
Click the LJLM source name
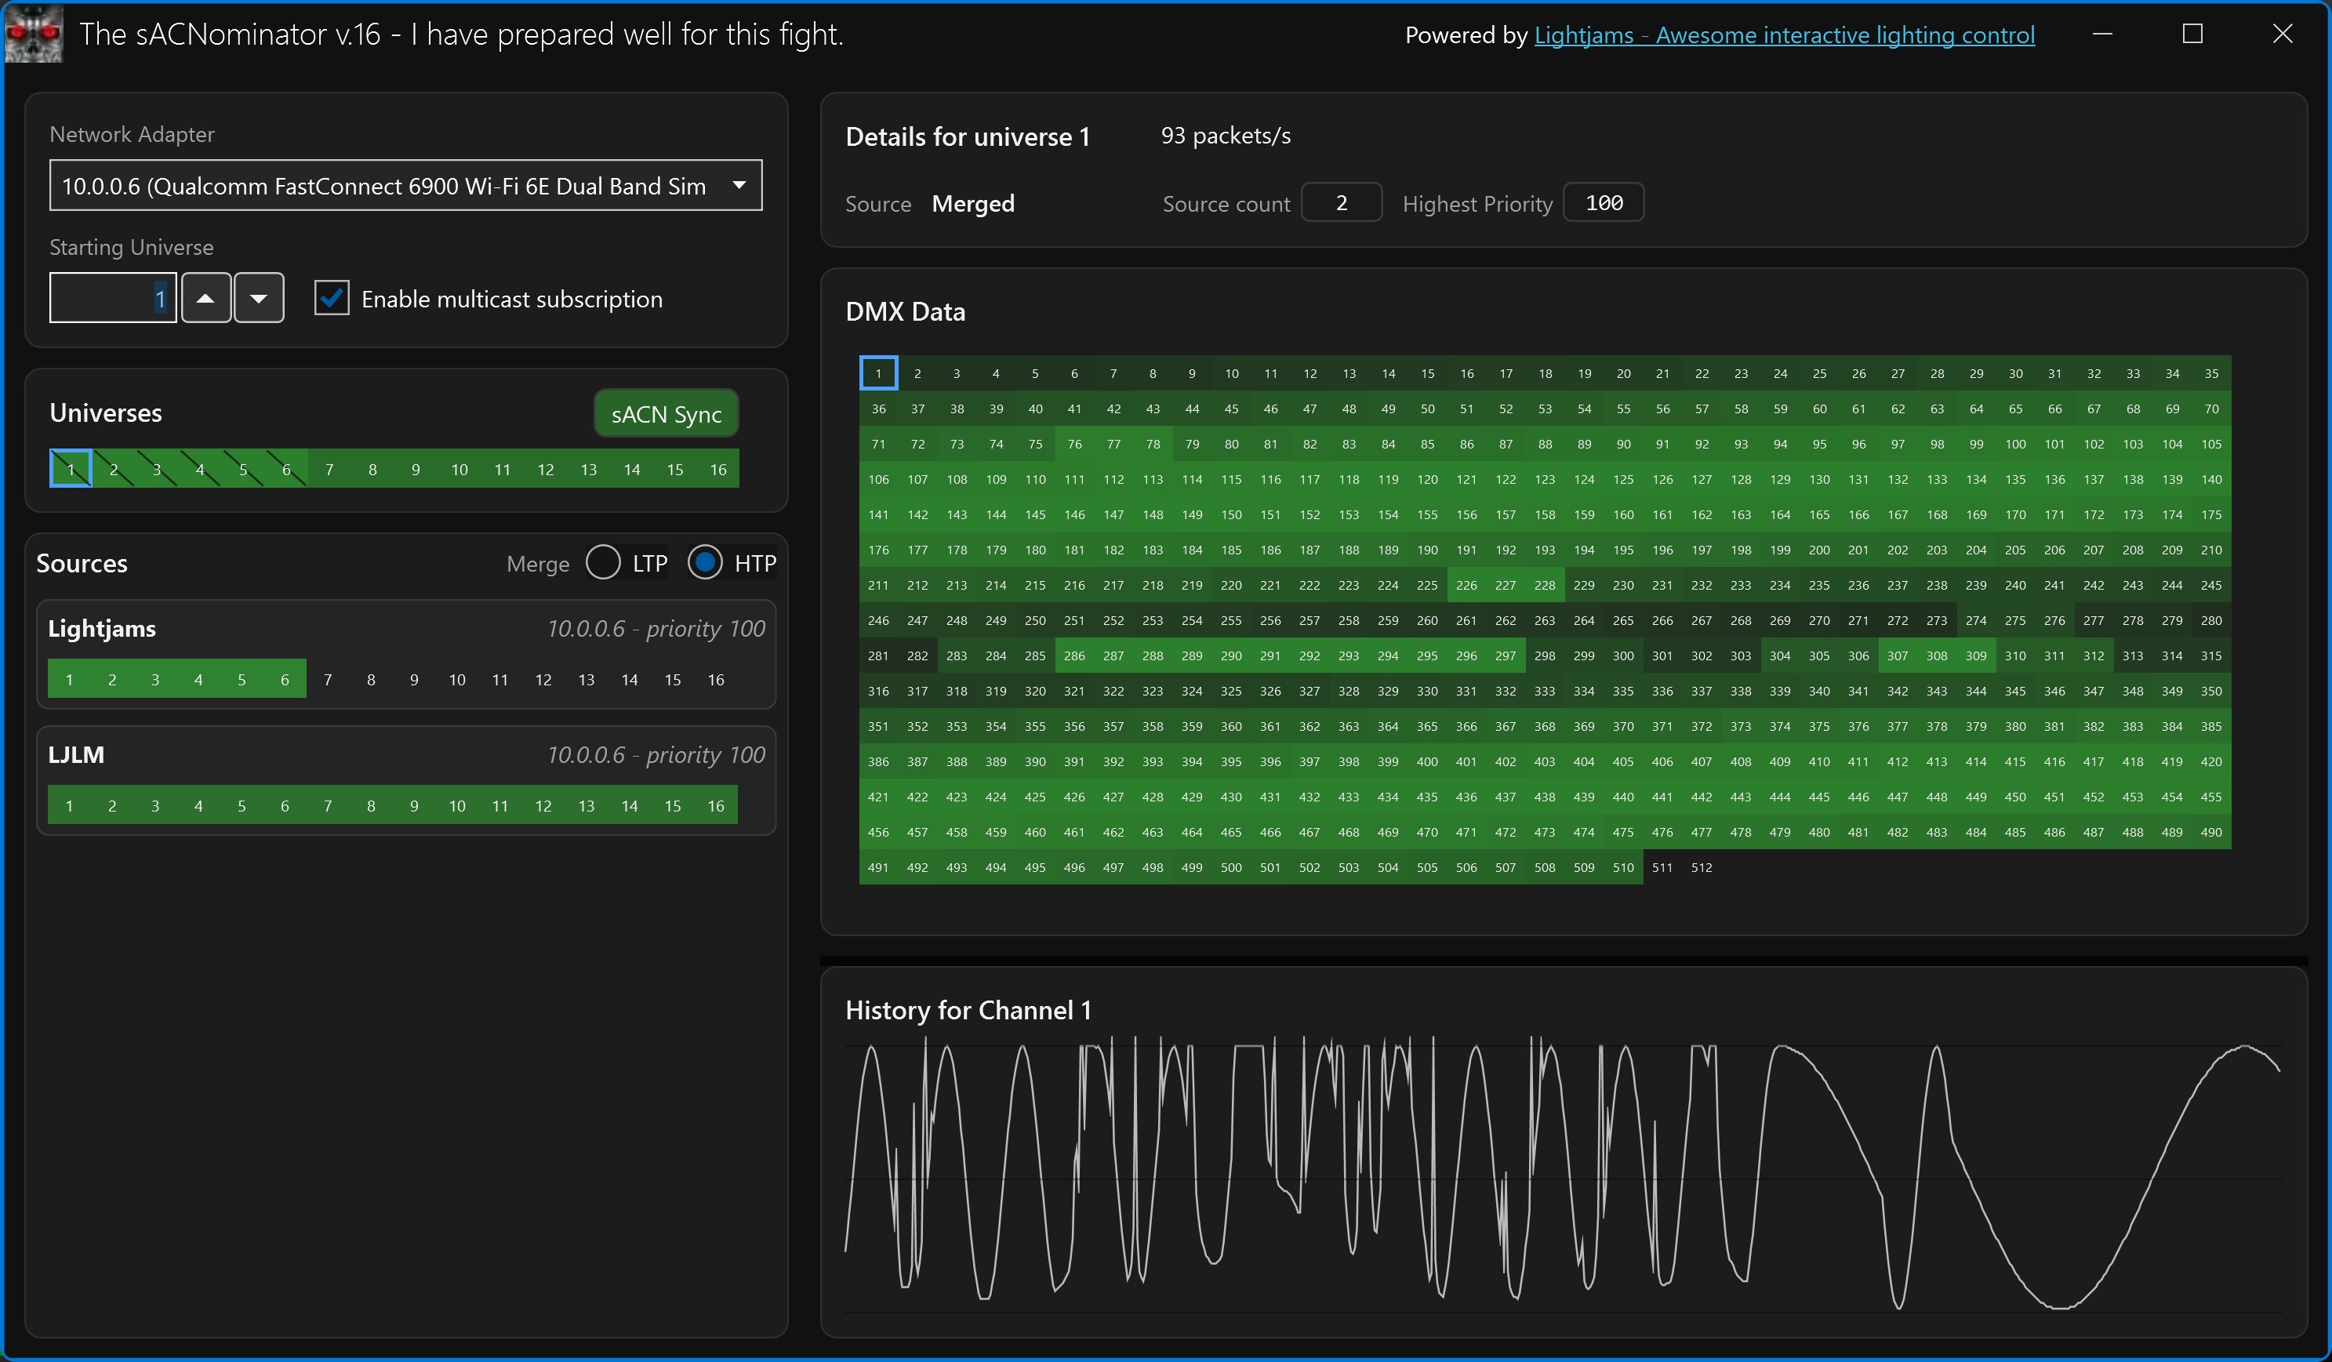(76, 754)
